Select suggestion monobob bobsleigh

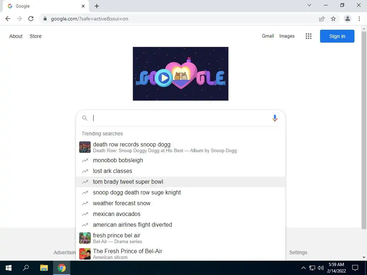point(181,160)
